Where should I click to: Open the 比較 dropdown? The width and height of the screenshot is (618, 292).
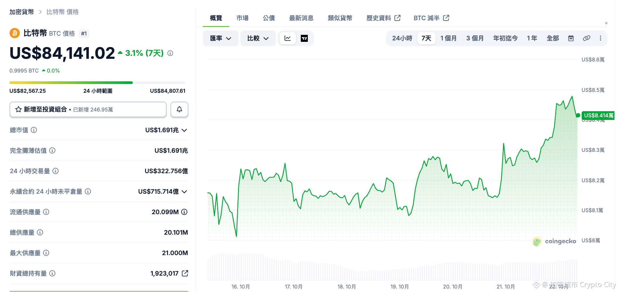pyautogui.click(x=258, y=38)
